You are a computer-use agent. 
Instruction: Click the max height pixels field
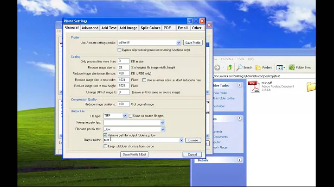coord(123,86)
